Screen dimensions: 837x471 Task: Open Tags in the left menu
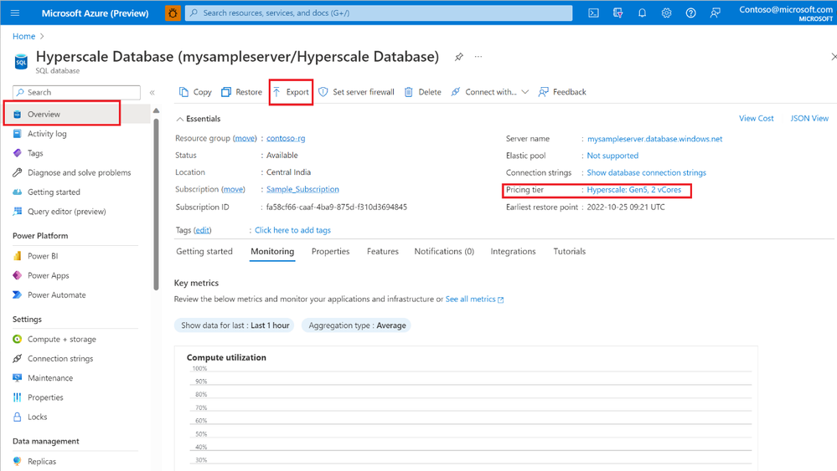(35, 153)
